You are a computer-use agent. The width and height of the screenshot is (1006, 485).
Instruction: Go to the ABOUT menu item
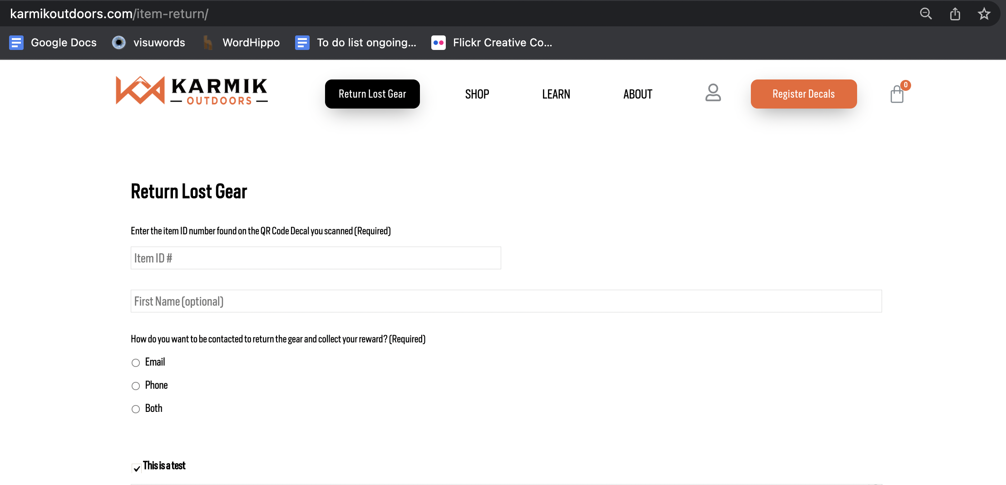[637, 94]
